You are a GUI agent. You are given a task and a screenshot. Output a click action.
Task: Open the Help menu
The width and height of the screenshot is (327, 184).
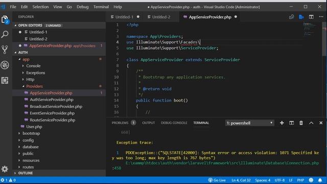pyautogui.click(x=118, y=7)
